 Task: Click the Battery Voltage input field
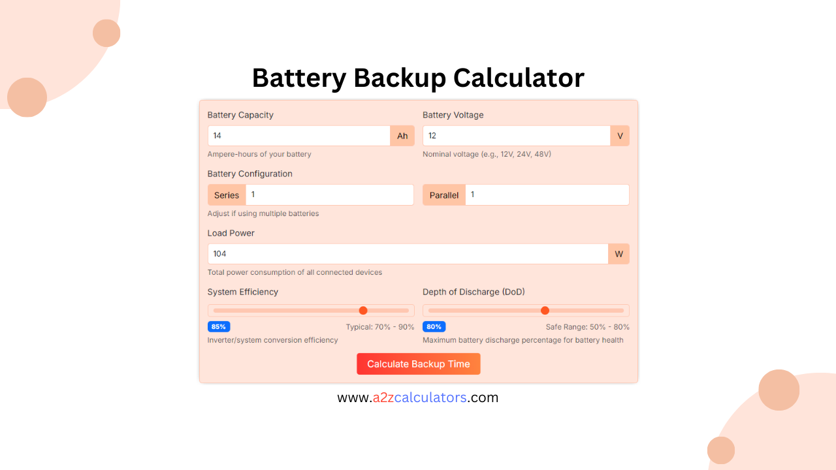click(515, 135)
